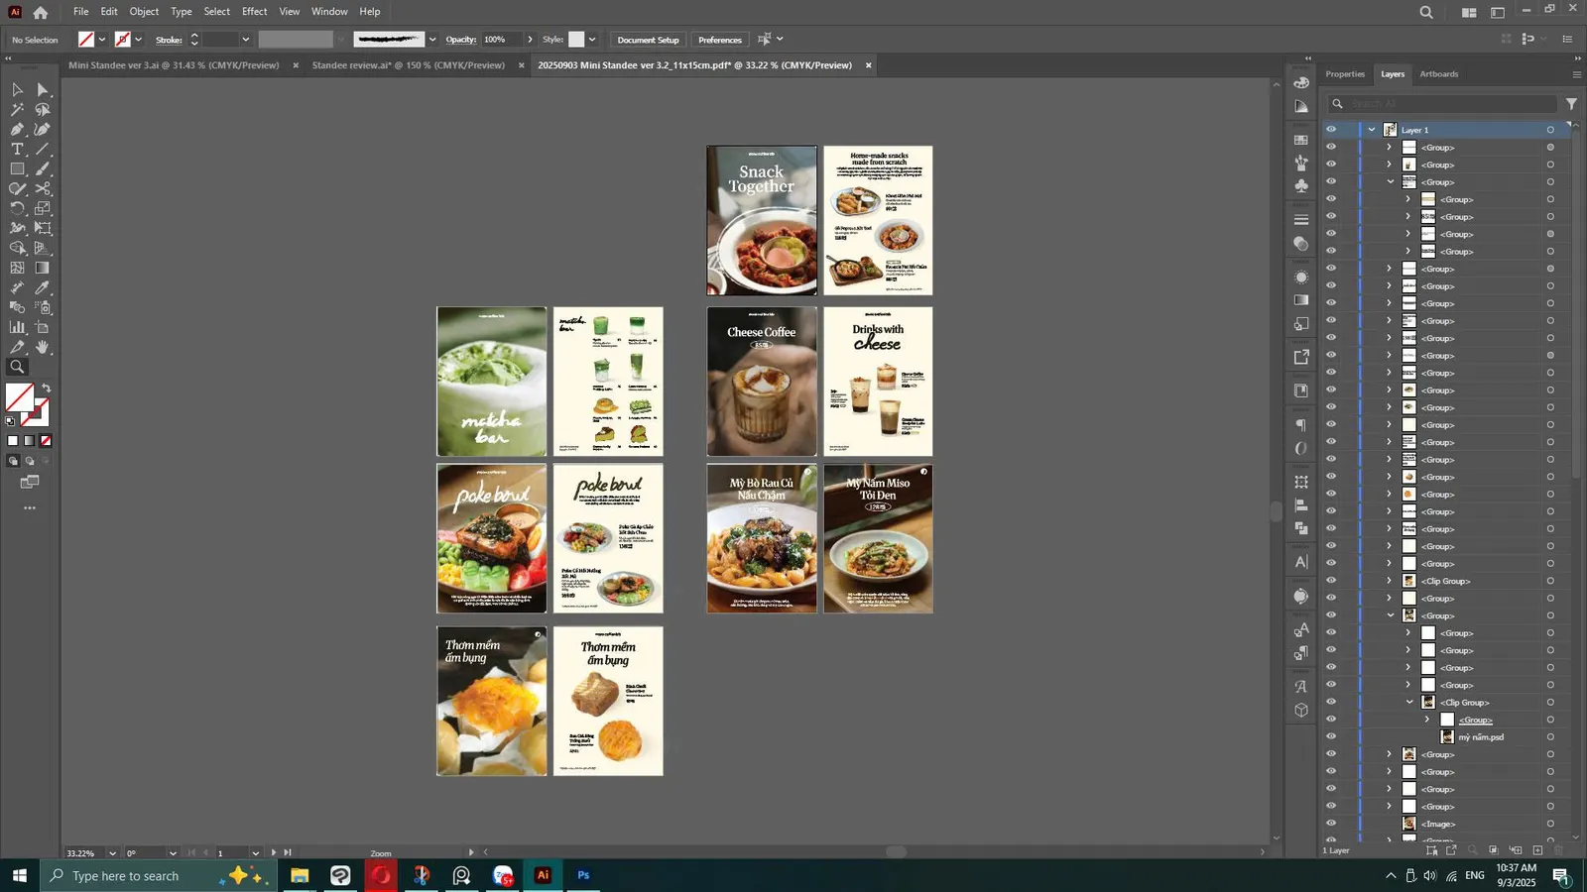This screenshot has height=892, width=1587.
Task: Open the Opacity value arrow
Action: tap(530, 40)
